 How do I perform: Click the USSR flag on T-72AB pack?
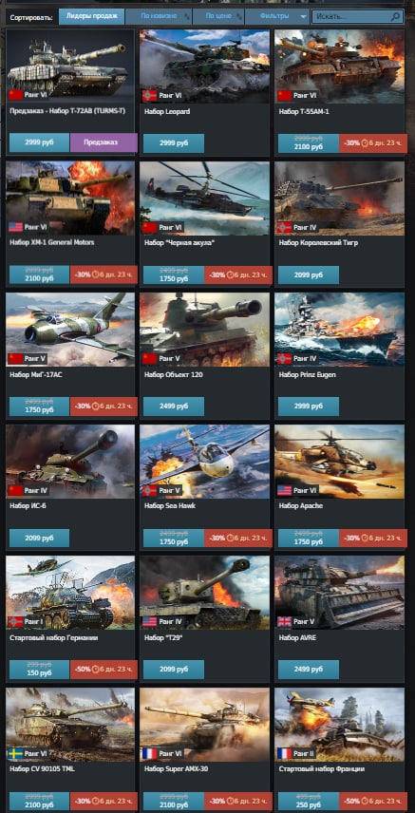point(15,94)
